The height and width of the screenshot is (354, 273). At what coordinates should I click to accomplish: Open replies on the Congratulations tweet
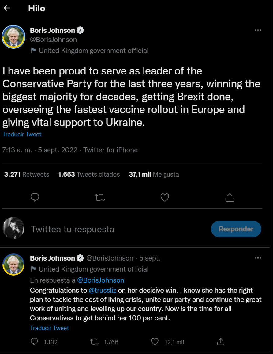click(x=35, y=342)
